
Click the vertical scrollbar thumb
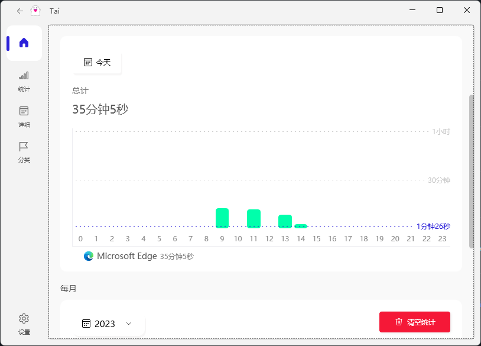[x=472, y=172]
